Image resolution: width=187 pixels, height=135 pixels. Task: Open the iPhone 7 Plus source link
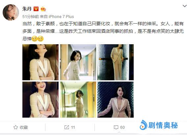pos(61,17)
